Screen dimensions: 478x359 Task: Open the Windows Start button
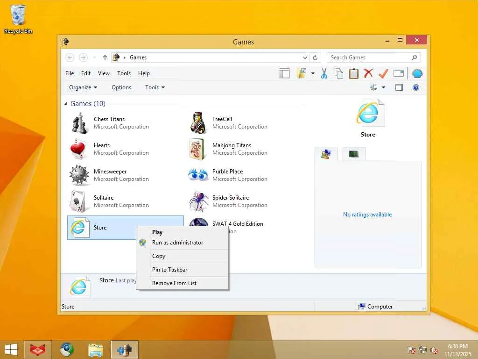[x=11, y=350]
